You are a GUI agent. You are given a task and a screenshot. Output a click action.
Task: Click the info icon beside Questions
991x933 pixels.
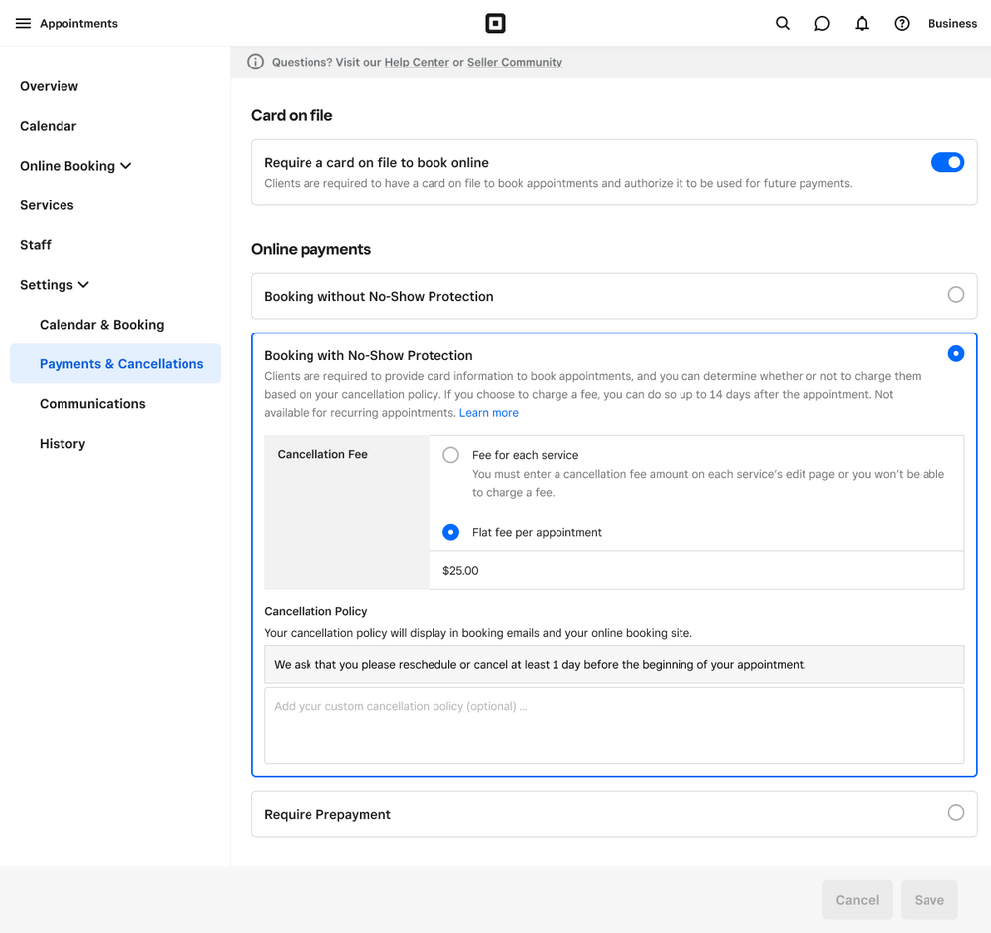point(255,62)
